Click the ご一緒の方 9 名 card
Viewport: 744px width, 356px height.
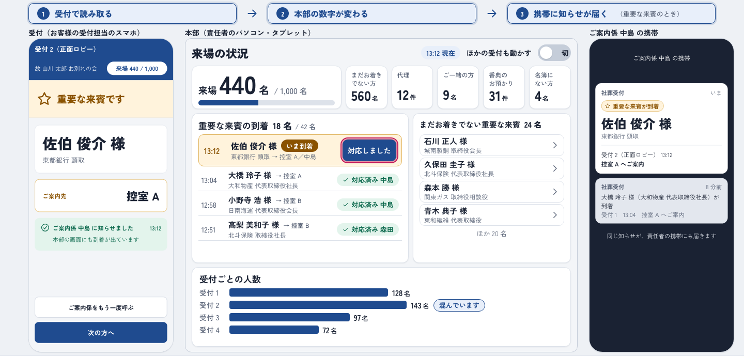click(x=458, y=87)
